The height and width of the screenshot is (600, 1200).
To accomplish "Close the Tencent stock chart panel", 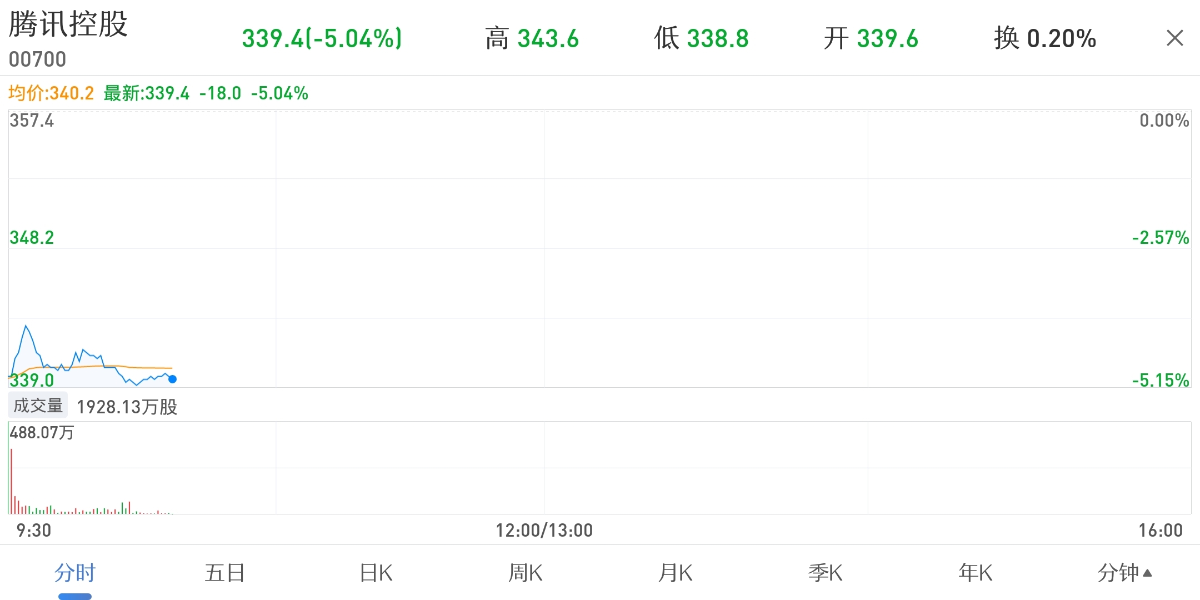I will tap(1174, 38).
